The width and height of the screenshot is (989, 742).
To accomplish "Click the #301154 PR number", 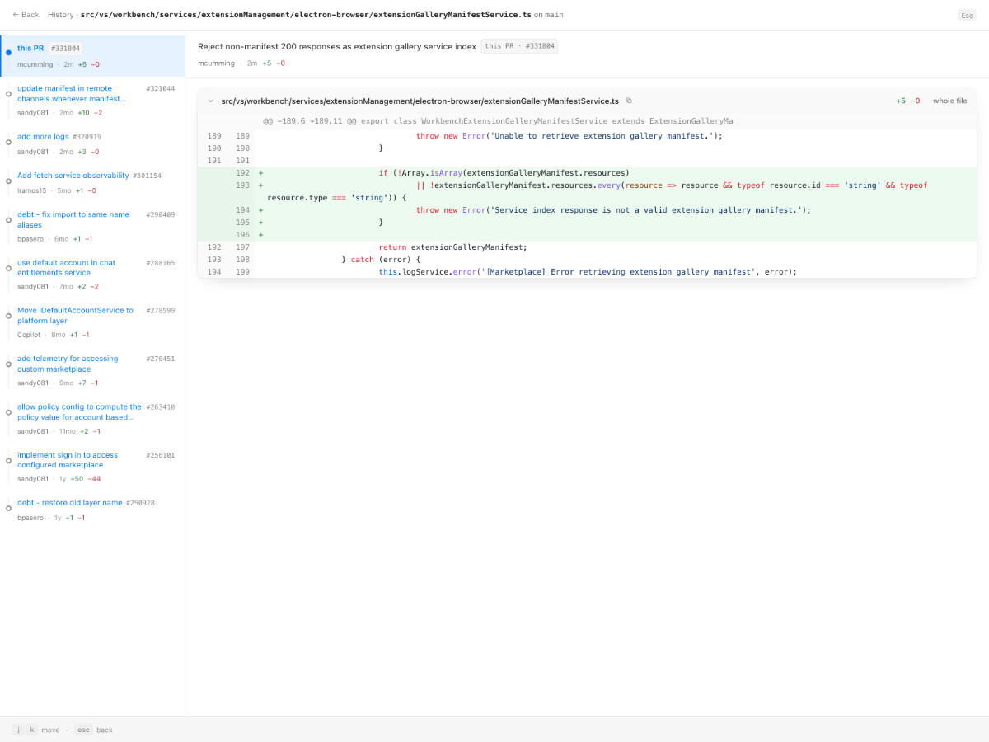I will pyautogui.click(x=148, y=176).
